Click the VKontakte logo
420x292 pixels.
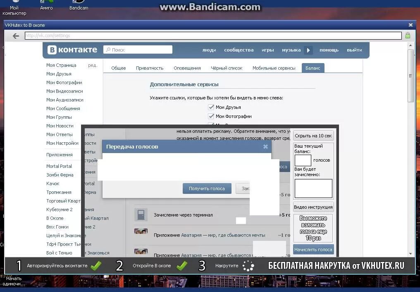pyautogui.click(x=72, y=49)
